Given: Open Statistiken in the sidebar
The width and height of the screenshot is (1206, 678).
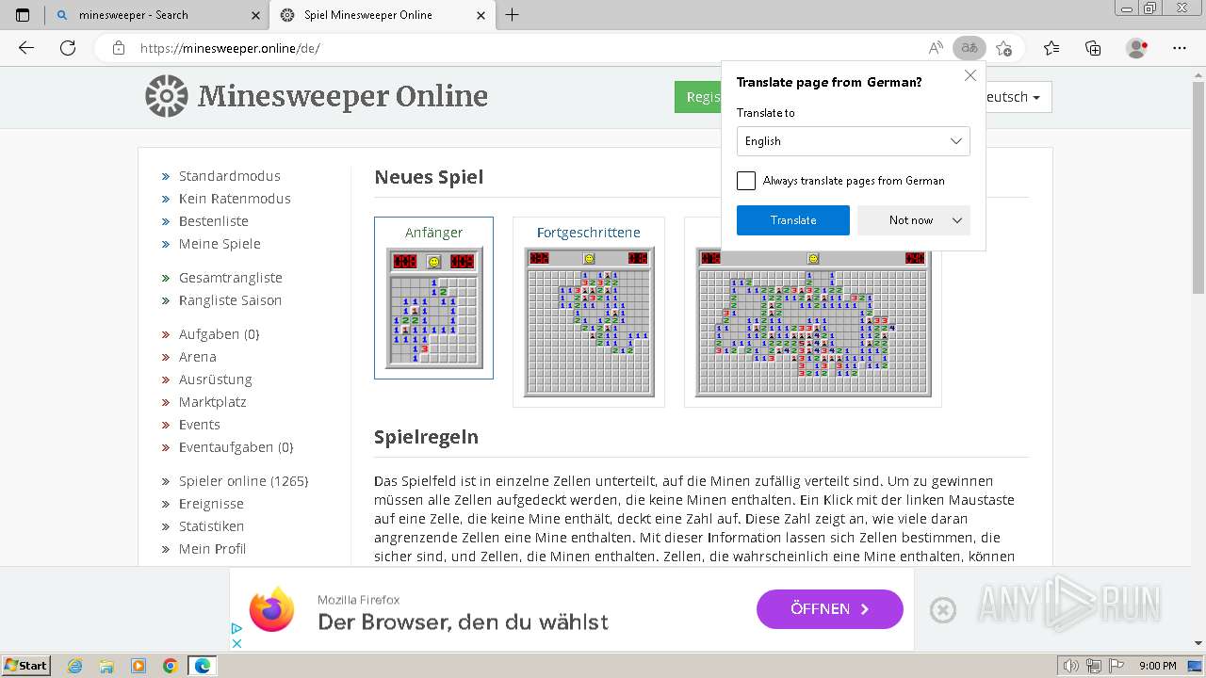Looking at the screenshot, I should pos(212,526).
